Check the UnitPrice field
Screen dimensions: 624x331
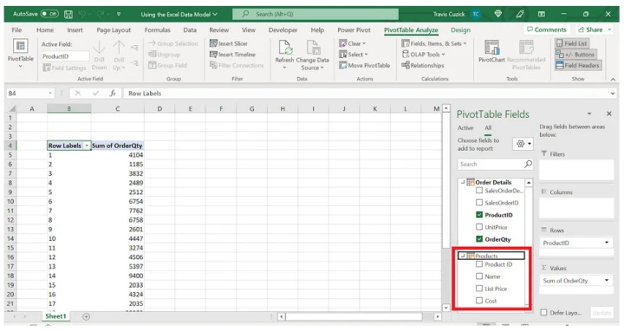pyautogui.click(x=479, y=227)
